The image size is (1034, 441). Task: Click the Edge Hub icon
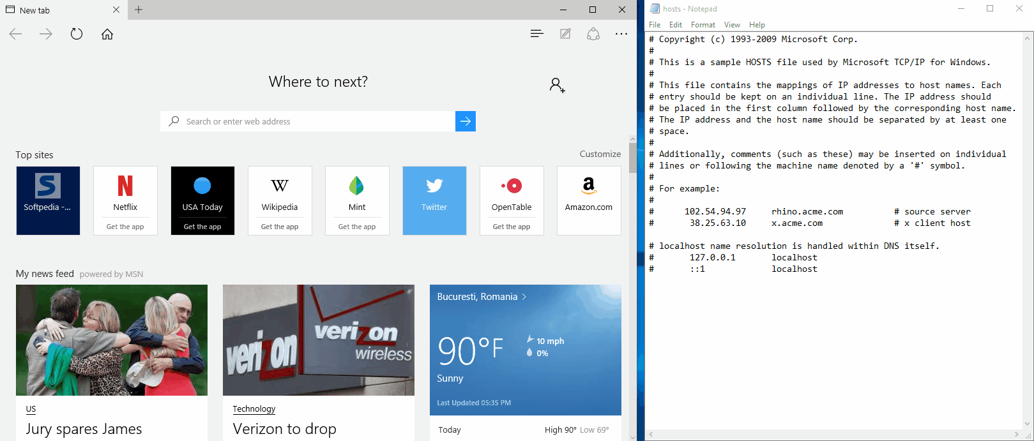click(536, 34)
